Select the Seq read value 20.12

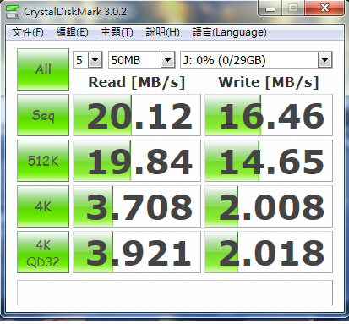137,115
